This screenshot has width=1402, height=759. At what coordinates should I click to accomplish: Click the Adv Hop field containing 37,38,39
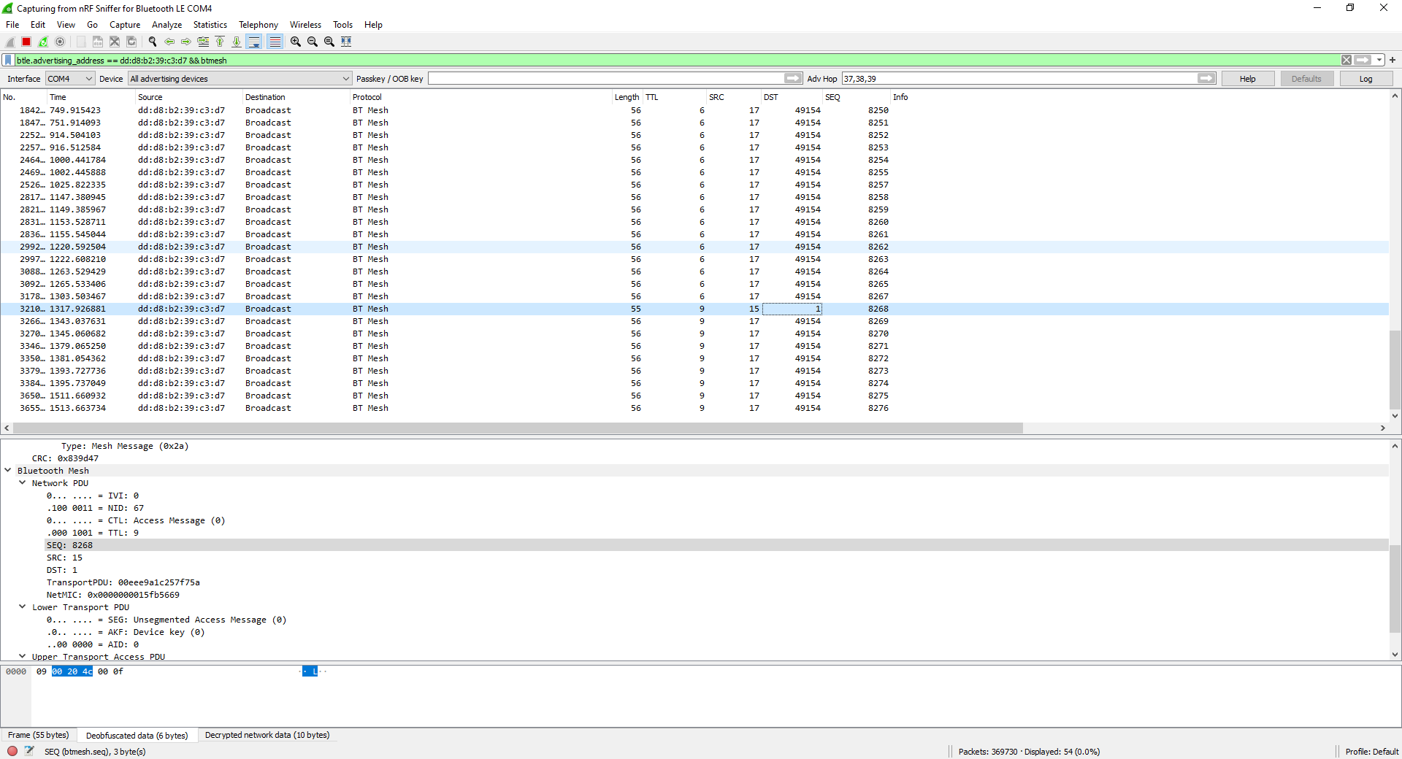(1019, 78)
